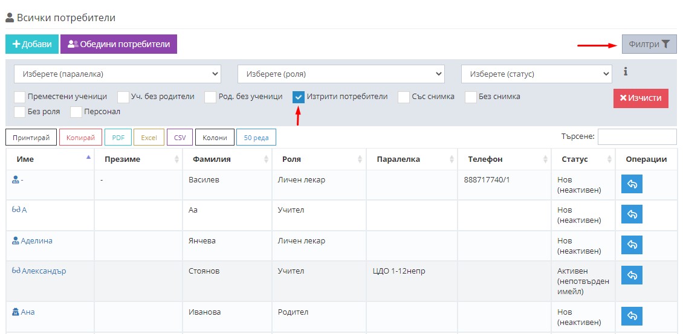Screen dimensions: 683x334
Task: Open the Изберете (статус) dropdown
Action: pos(536,74)
